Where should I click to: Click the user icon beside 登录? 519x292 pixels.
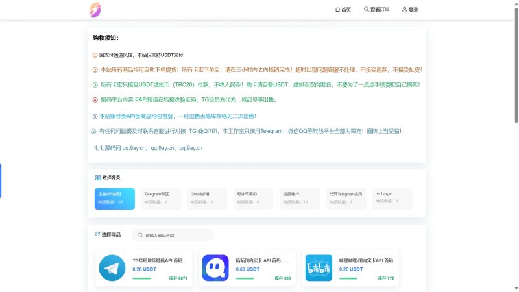404,9
